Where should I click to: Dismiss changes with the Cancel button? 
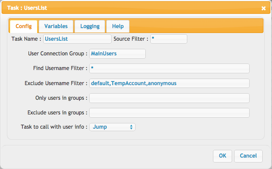pos(248,156)
